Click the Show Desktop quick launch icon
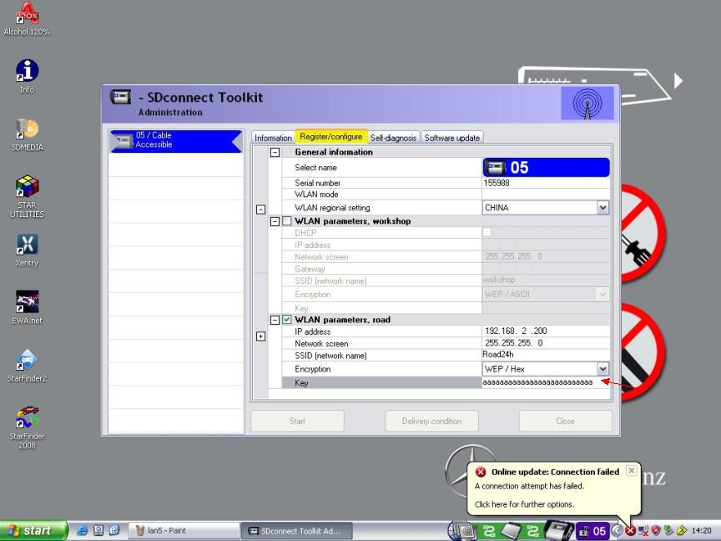This screenshot has height=541, width=721. point(98,531)
